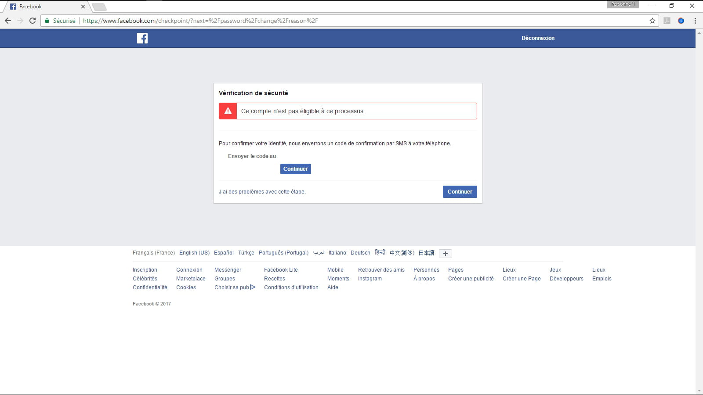Open the Personne 1 profile switcher
Image resolution: width=703 pixels, height=395 pixels.
coord(623,4)
